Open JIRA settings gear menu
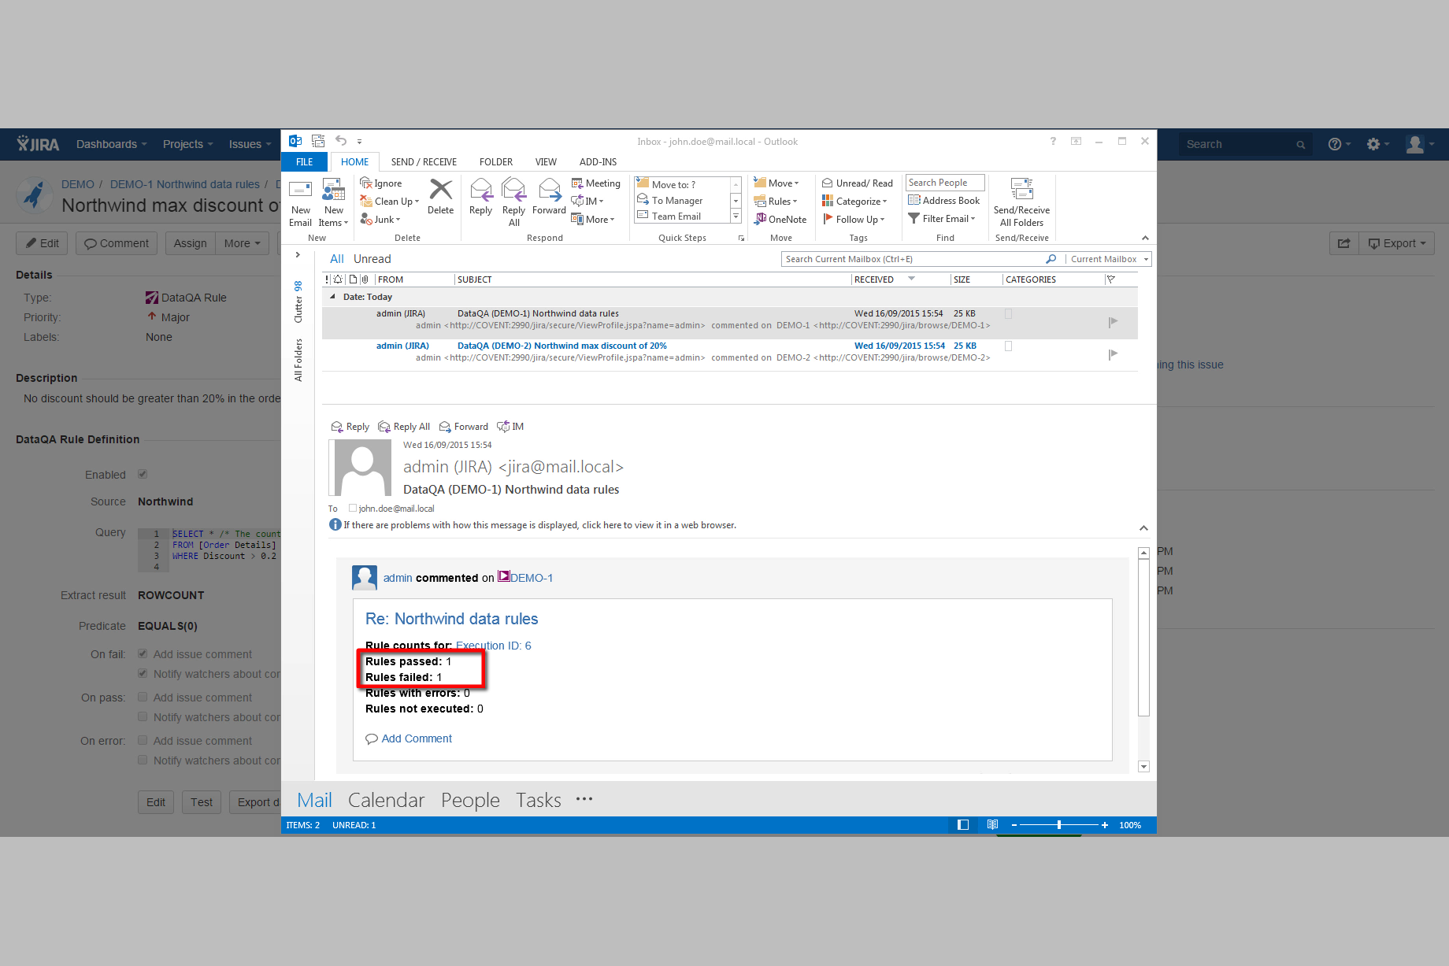Viewport: 1449px width, 966px height. click(x=1377, y=144)
